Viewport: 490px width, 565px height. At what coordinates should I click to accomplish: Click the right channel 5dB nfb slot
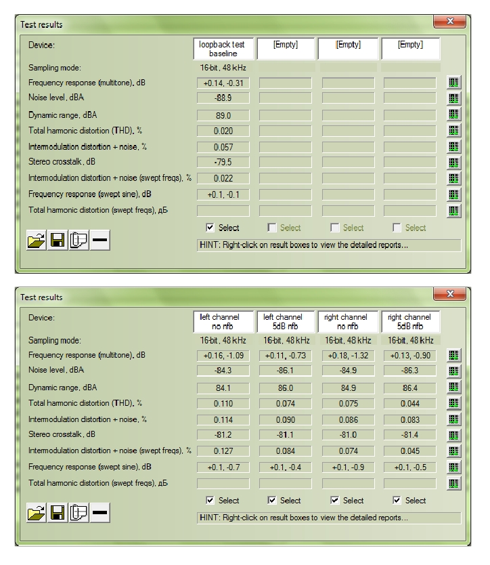410,321
